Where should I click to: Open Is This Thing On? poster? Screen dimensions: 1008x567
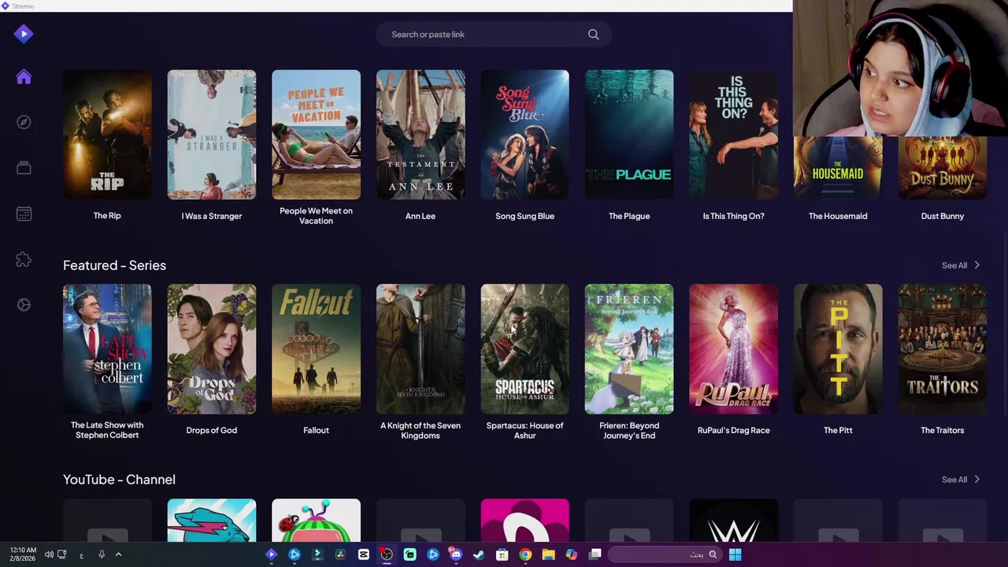pos(733,135)
